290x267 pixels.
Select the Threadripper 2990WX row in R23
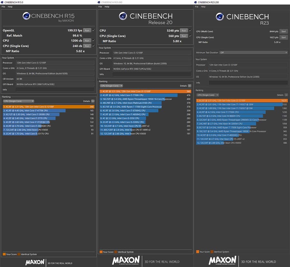click(x=242, y=120)
